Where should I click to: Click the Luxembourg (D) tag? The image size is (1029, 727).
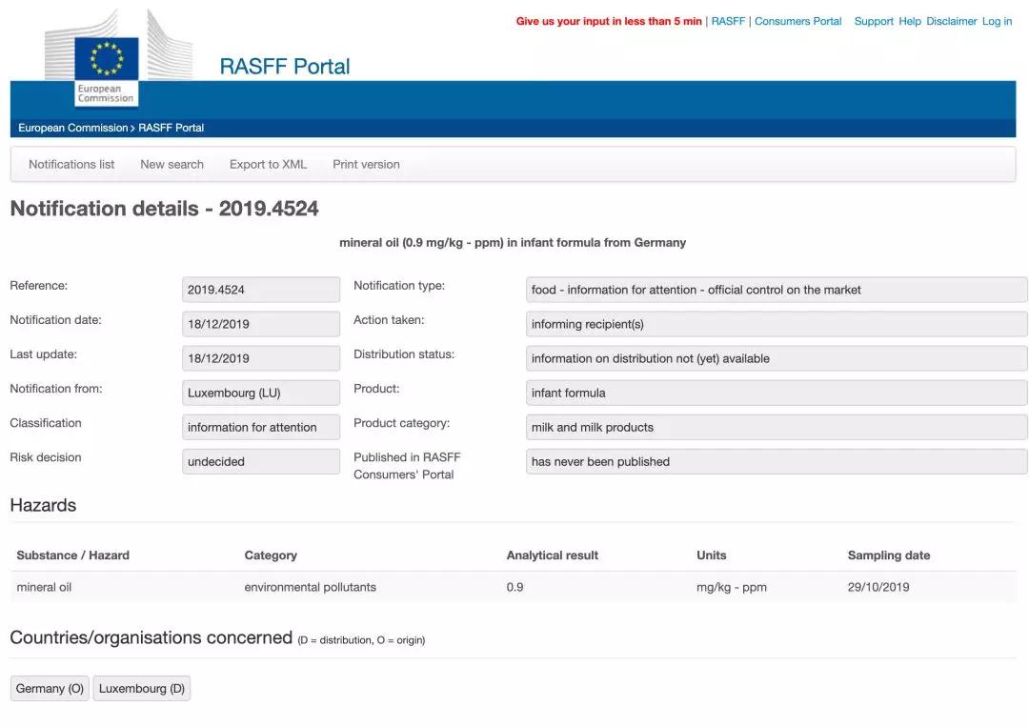pyautogui.click(x=142, y=688)
